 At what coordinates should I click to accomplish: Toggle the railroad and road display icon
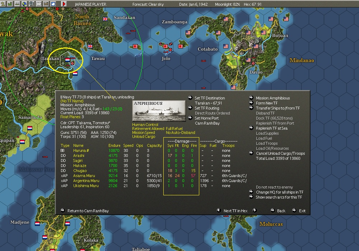46,4
